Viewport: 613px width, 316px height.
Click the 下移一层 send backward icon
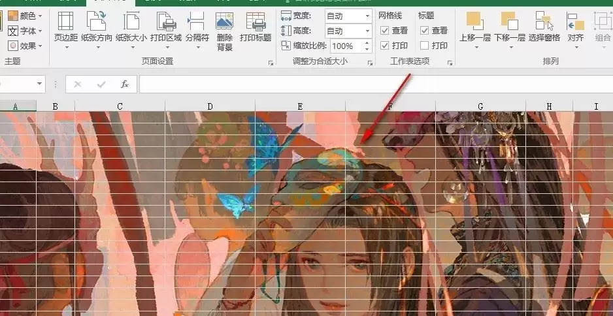pyautogui.click(x=509, y=21)
